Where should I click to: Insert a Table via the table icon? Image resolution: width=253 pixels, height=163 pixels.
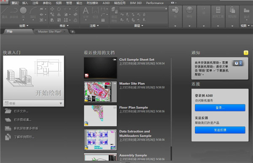(103, 20)
